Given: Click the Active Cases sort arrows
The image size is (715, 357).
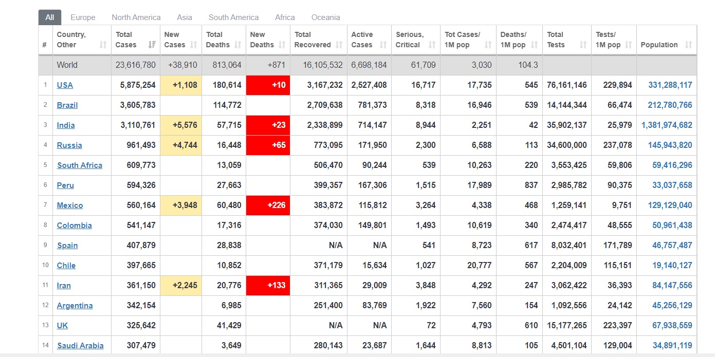Looking at the screenshot, I should (x=383, y=45).
